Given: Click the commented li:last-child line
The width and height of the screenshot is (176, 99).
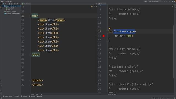Looking at the screenshot, I should (x=123, y=67).
